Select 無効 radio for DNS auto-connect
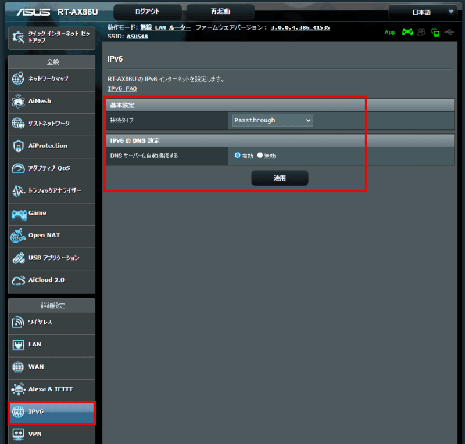 (x=260, y=156)
